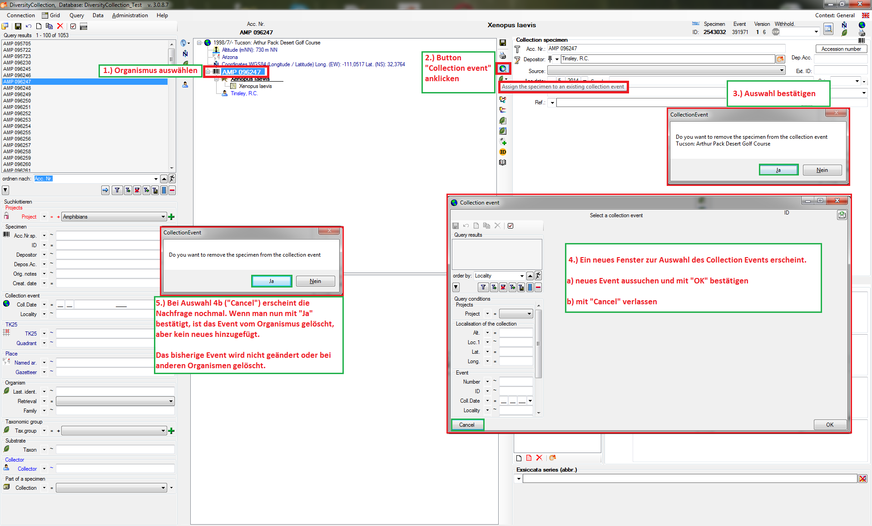
Task: Select AMP 096250 in query results
Action: (17, 101)
